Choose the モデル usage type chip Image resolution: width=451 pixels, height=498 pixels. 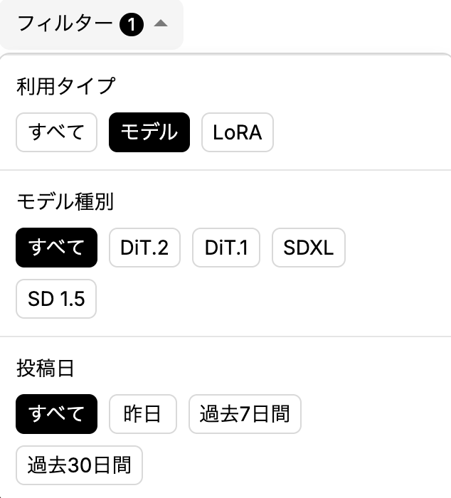(149, 132)
